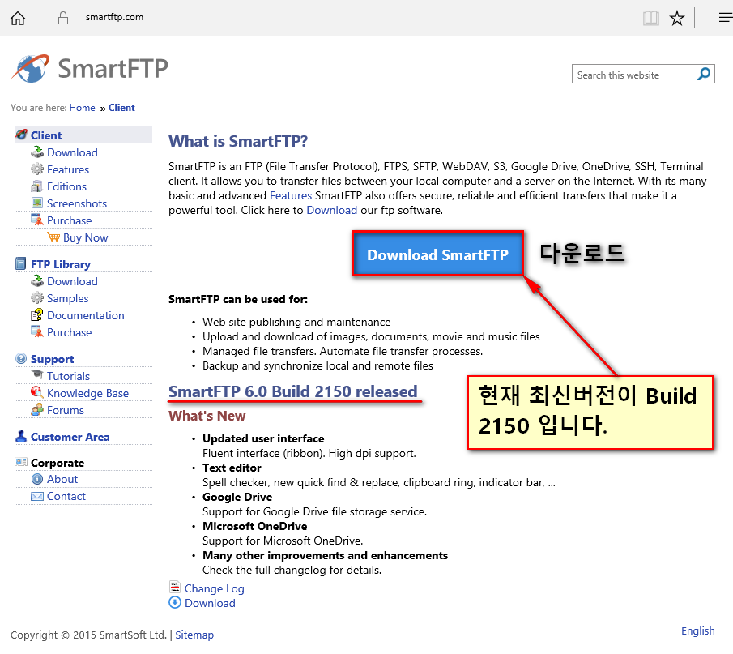
Task: Click the "What's New" heading
Action: (207, 416)
